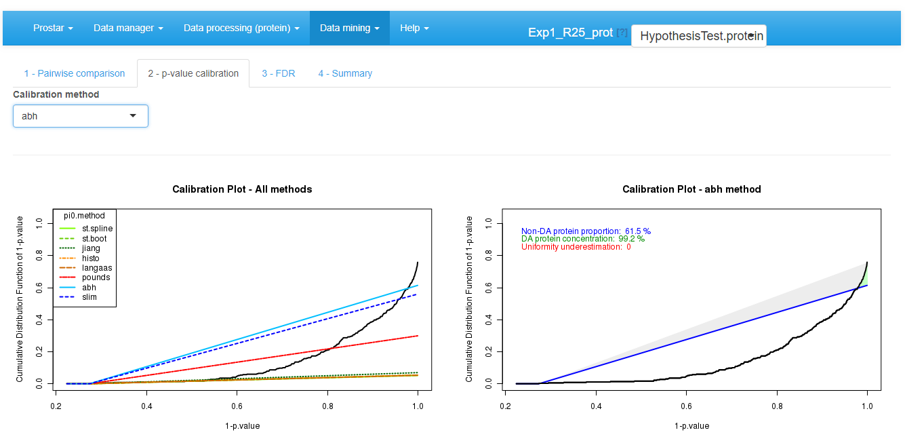Screen dimensions: 905x443
Task: Click the Exp1_R25_prot dataset title
Action: click(x=570, y=33)
